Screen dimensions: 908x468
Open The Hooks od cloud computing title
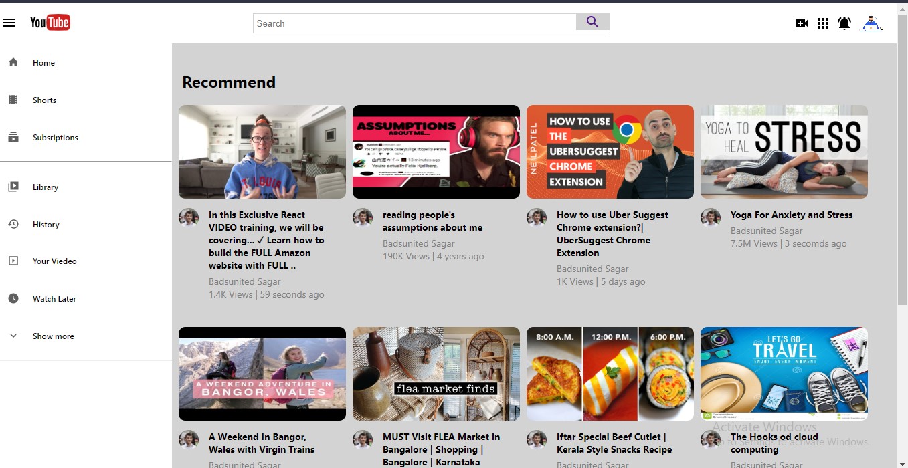(774, 443)
